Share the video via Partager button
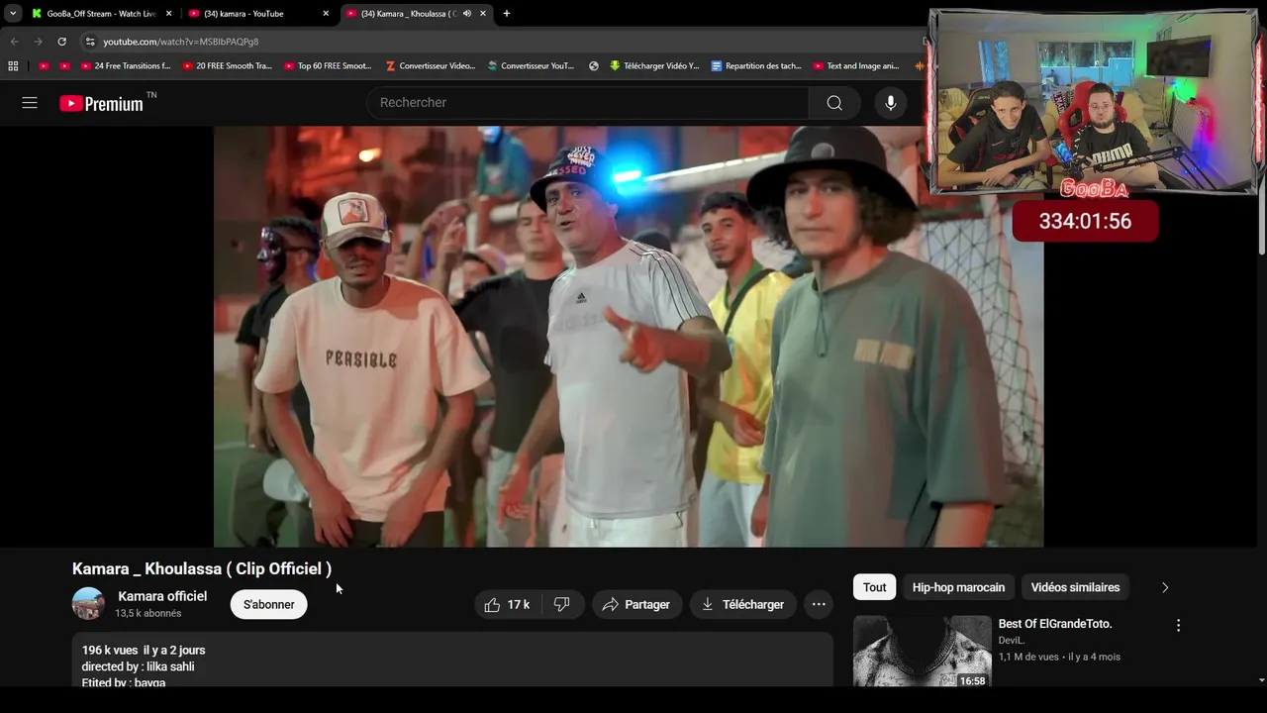 tap(636, 604)
